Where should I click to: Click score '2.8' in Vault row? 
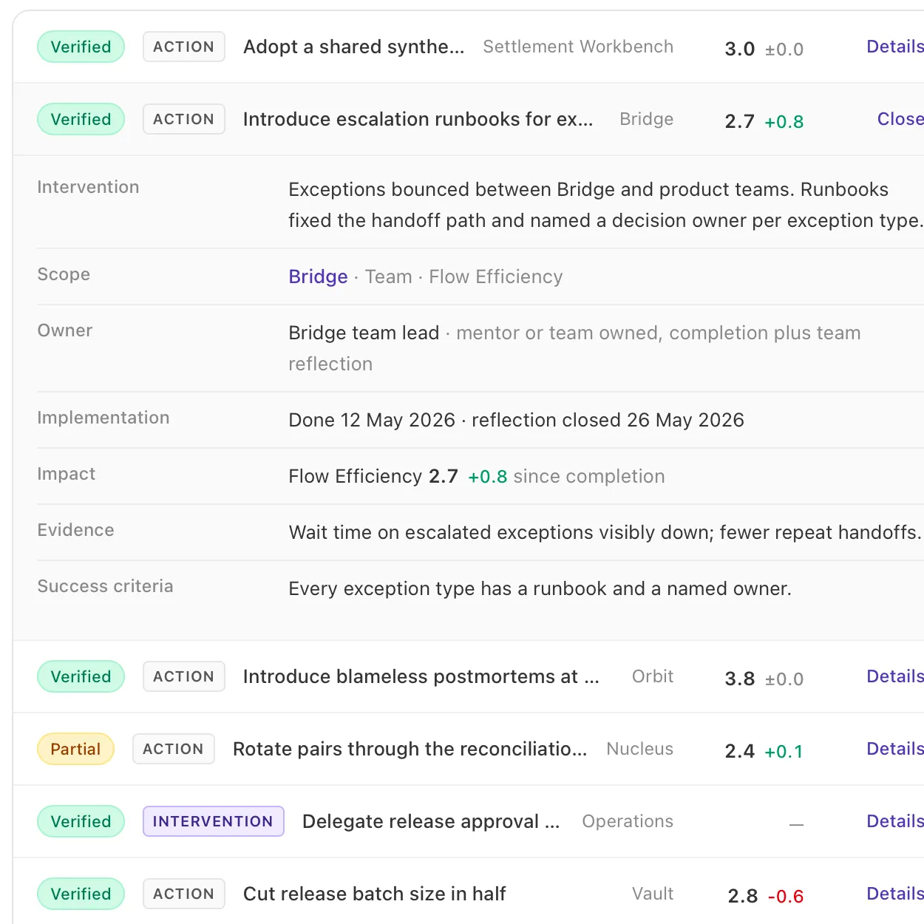(743, 896)
